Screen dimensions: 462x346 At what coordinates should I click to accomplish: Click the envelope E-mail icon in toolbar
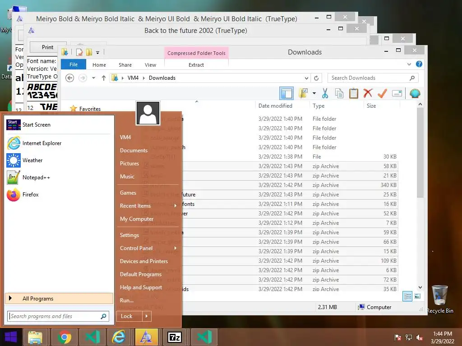click(397, 94)
